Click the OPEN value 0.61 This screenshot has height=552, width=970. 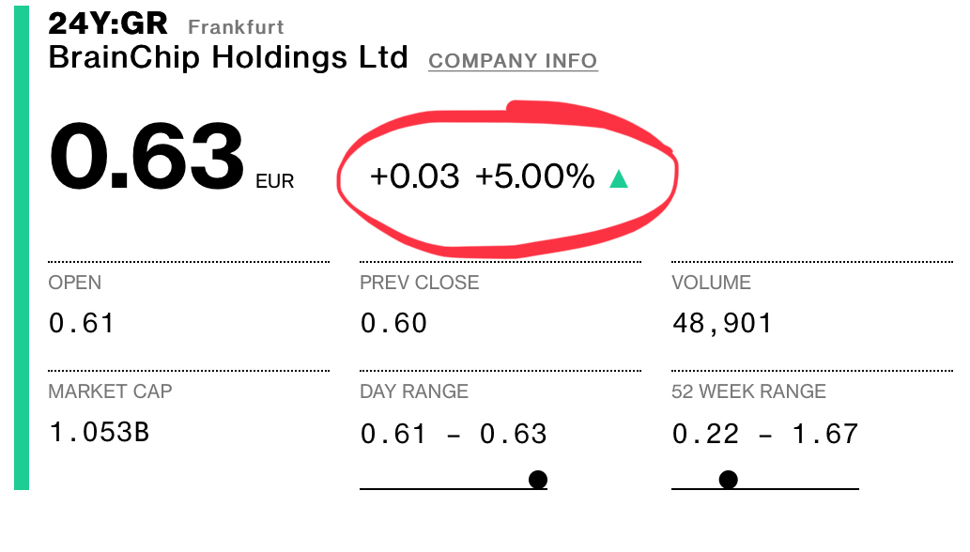82,324
